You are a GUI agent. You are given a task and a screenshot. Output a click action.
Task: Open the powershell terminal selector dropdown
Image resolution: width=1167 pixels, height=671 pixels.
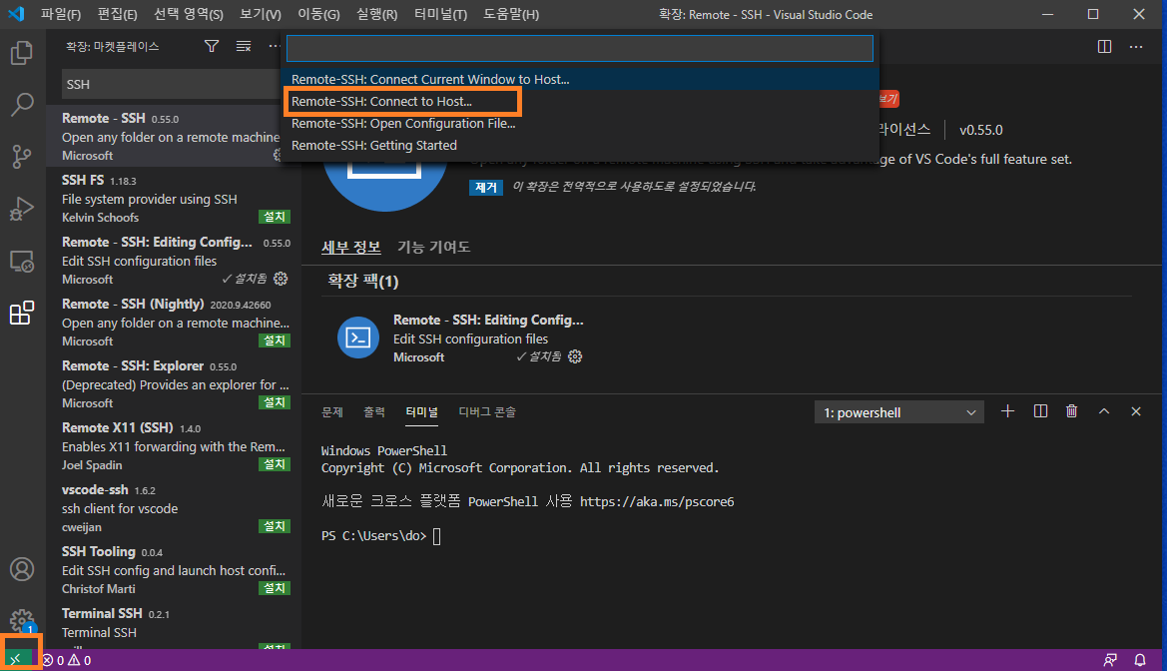(x=899, y=412)
